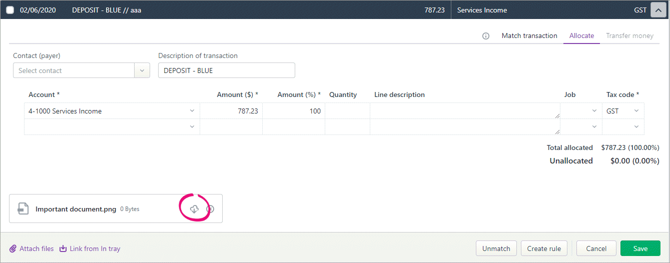Remove the Important document.png attachment

211,209
